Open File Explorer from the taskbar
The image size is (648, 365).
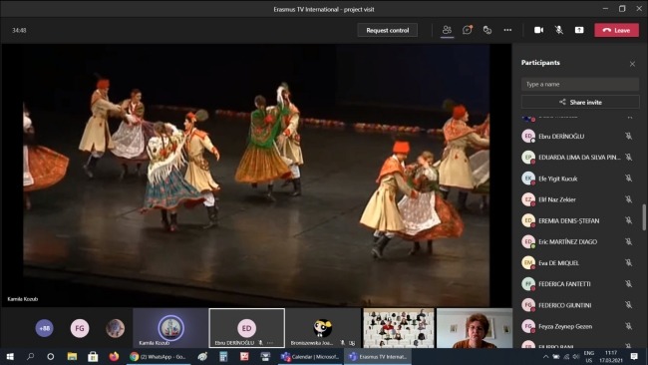73,356
